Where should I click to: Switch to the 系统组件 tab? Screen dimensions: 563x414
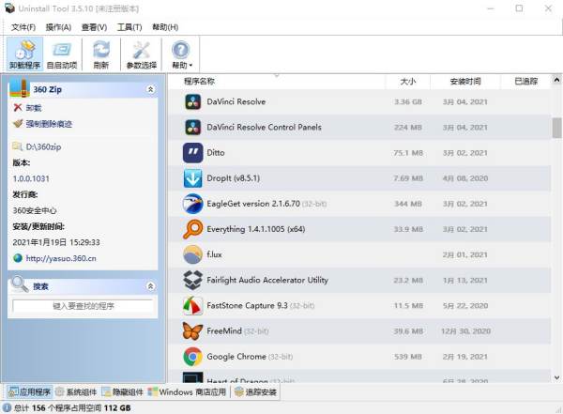click(76, 392)
